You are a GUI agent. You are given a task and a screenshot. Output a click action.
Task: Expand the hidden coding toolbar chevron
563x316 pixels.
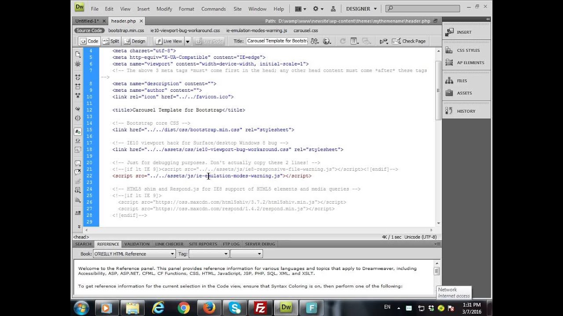point(79,226)
